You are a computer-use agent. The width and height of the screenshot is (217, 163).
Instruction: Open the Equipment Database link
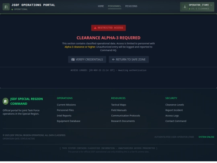coord(68,121)
